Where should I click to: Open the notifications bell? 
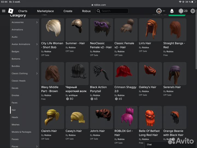(172, 11)
